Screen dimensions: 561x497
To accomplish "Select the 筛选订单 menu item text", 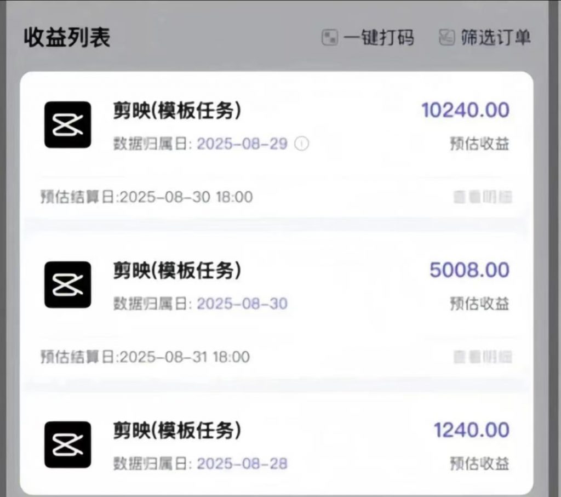I will pyautogui.click(x=495, y=37).
